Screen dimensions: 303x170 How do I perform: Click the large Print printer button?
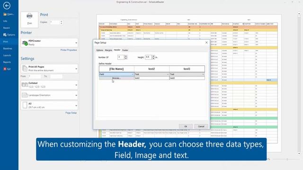click(x=29, y=19)
